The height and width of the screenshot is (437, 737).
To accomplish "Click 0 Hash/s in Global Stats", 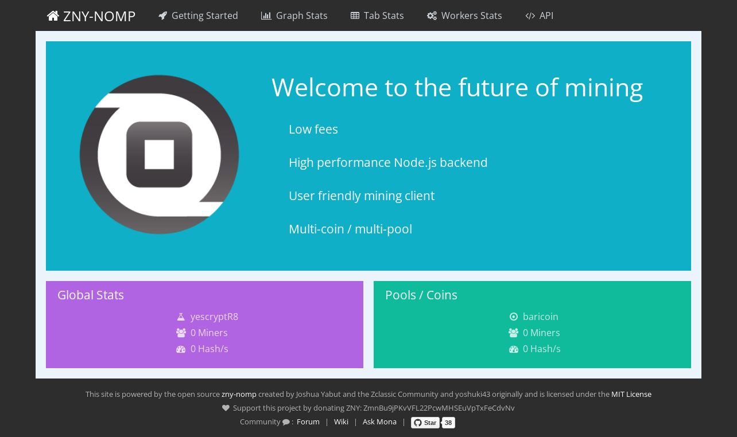I will pos(210,349).
